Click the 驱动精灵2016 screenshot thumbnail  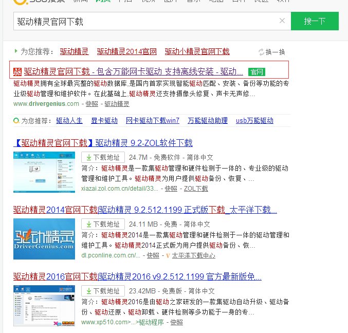[x=44, y=306]
